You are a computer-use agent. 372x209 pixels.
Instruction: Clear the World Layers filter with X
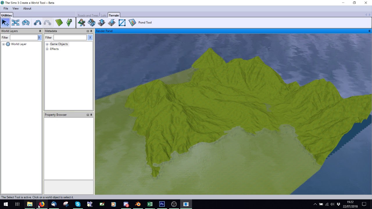click(39, 37)
